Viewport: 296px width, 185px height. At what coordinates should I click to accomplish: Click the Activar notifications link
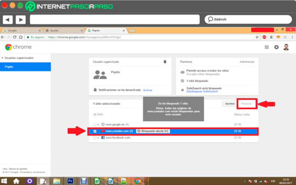point(148,90)
